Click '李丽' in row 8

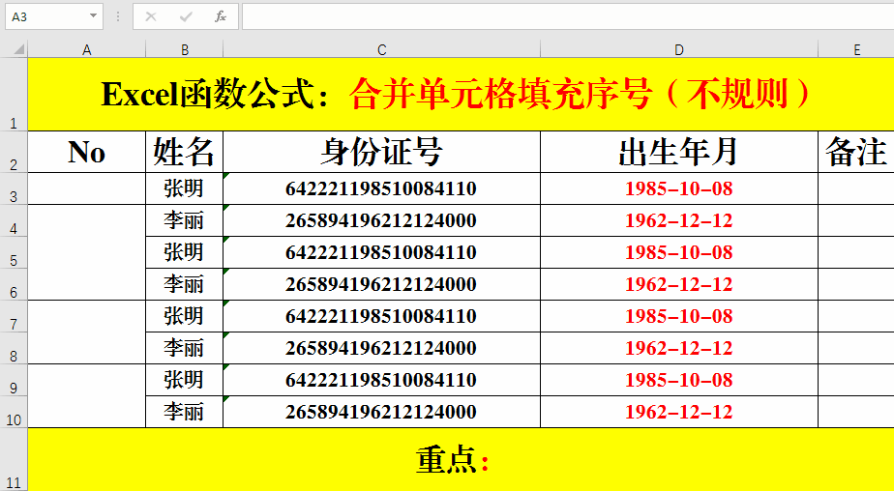pos(184,348)
